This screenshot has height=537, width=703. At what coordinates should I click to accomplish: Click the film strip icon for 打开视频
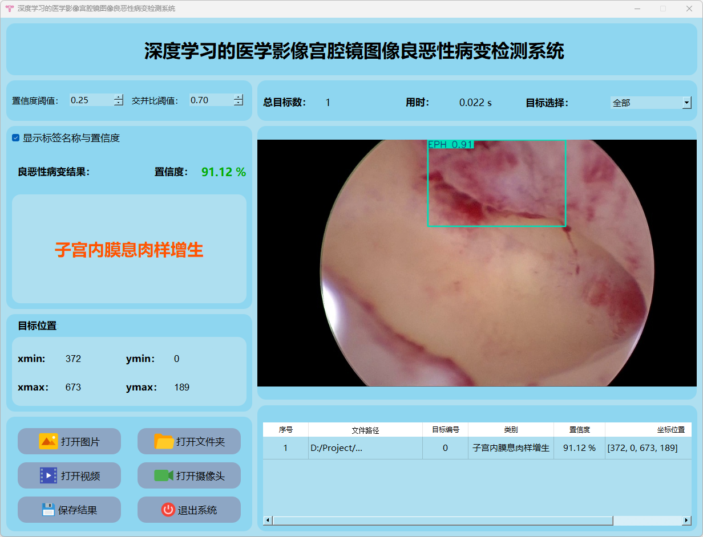(x=49, y=475)
